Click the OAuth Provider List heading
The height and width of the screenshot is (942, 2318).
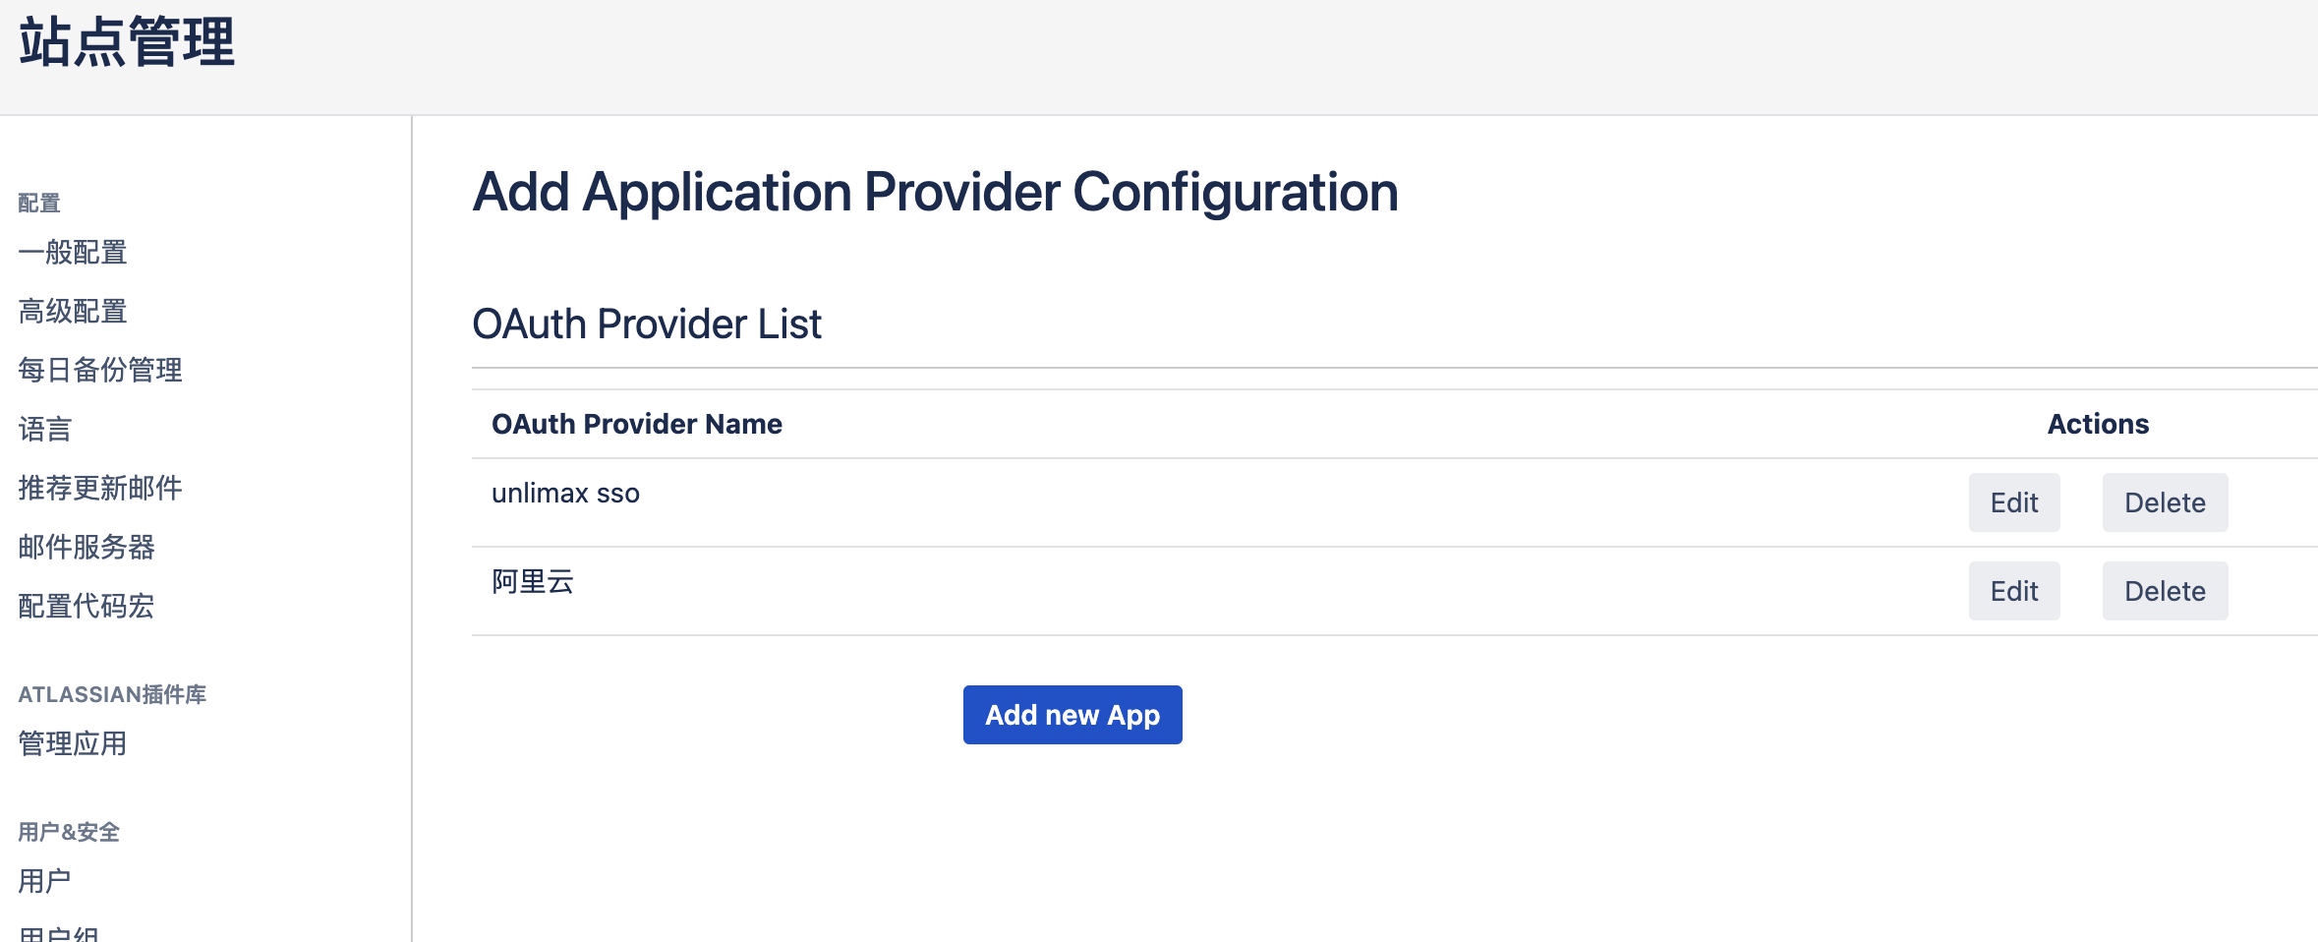646,324
